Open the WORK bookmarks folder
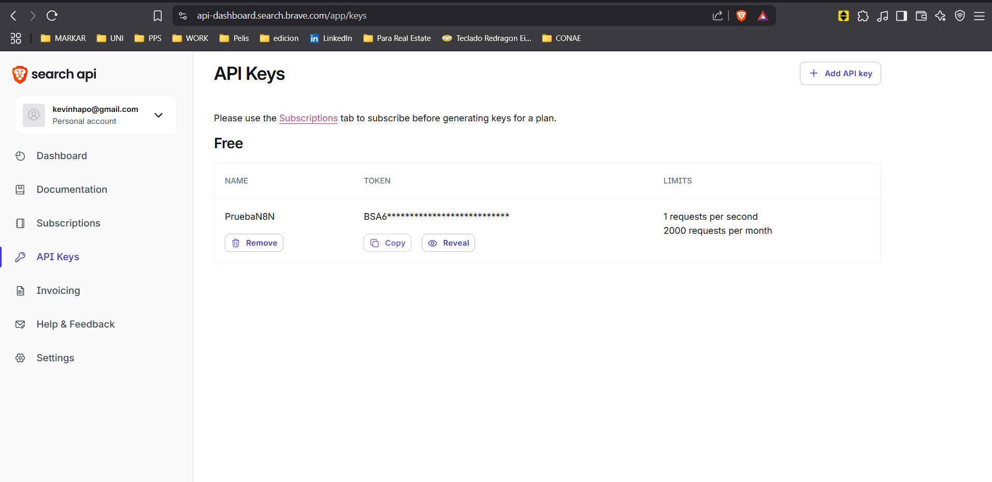Image resolution: width=992 pixels, height=482 pixels. pyautogui.click(x=190, y=38)
